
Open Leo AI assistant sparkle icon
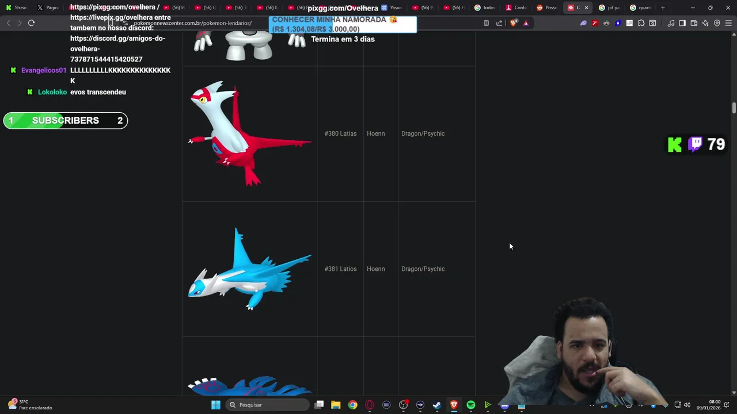tap(705, 23)
